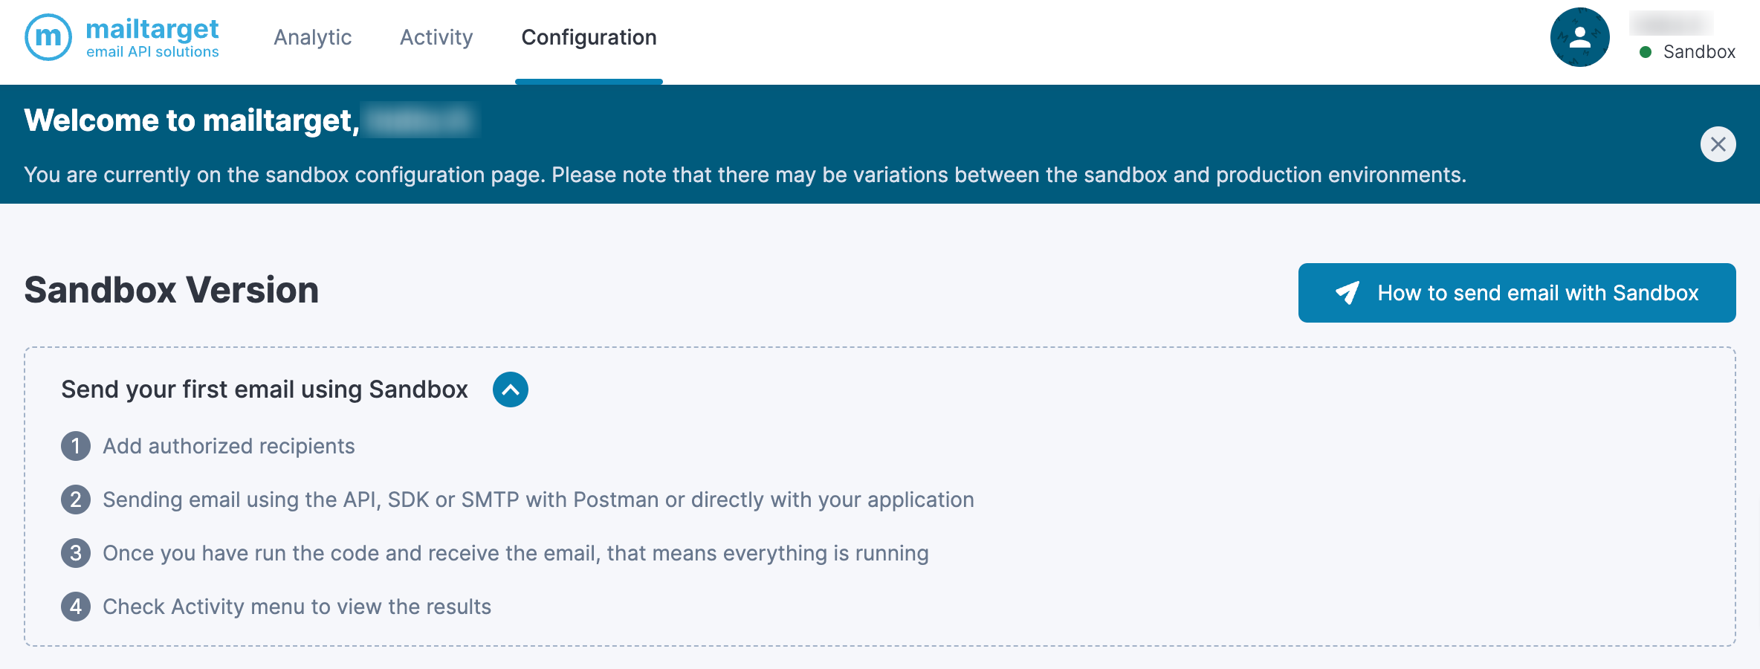This screenshot has width=1760, height=669.
Task: Click the blurred account name at top right
Action: click(1671, 23)
